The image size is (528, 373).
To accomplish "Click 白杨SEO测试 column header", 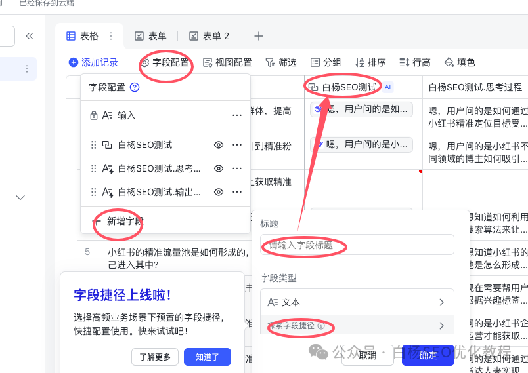I will tap(363, 87).
